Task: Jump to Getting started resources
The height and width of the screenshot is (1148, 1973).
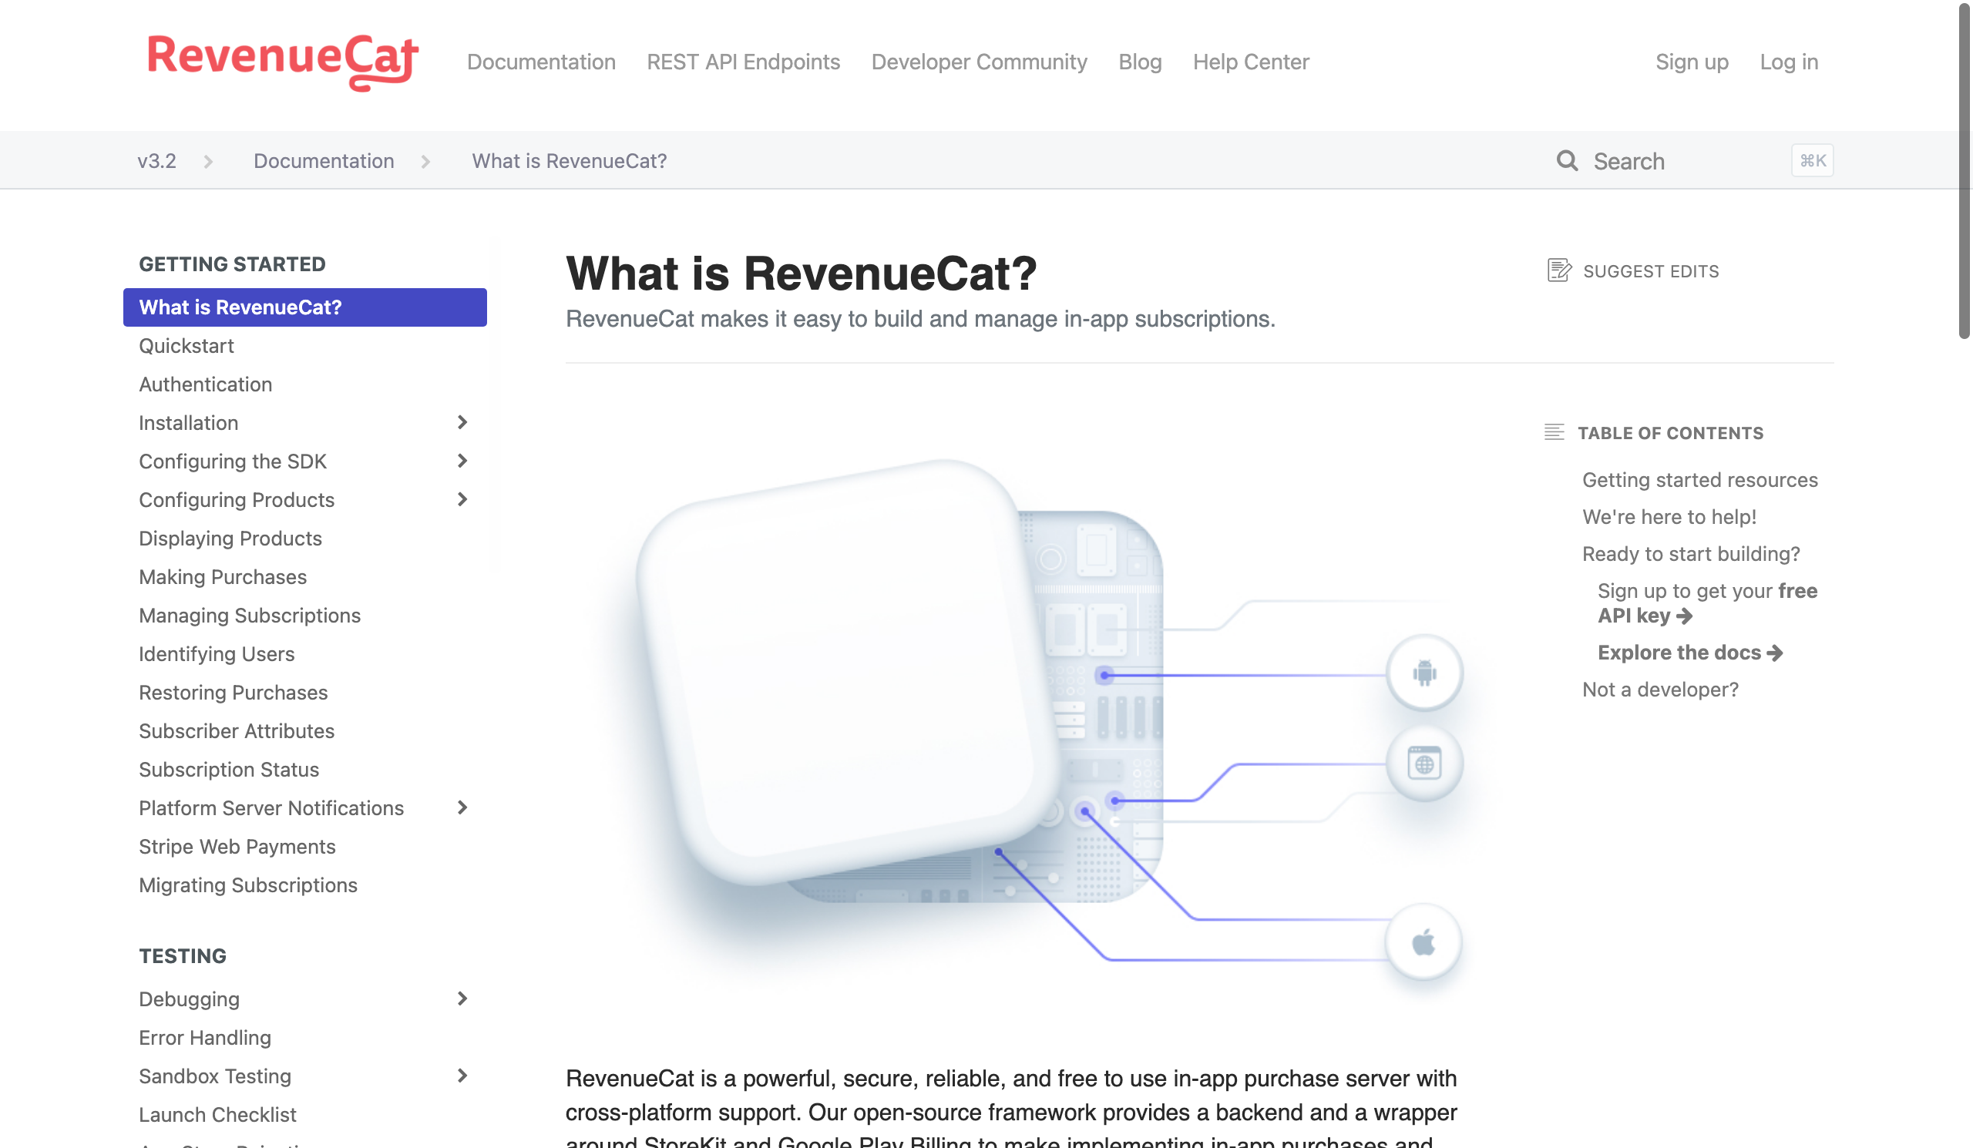Action: click(x=1699, y=480)
